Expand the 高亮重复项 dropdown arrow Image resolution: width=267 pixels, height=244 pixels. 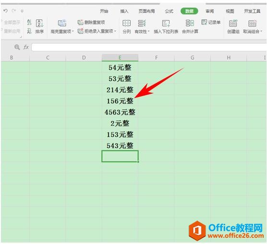coord(73,31)
